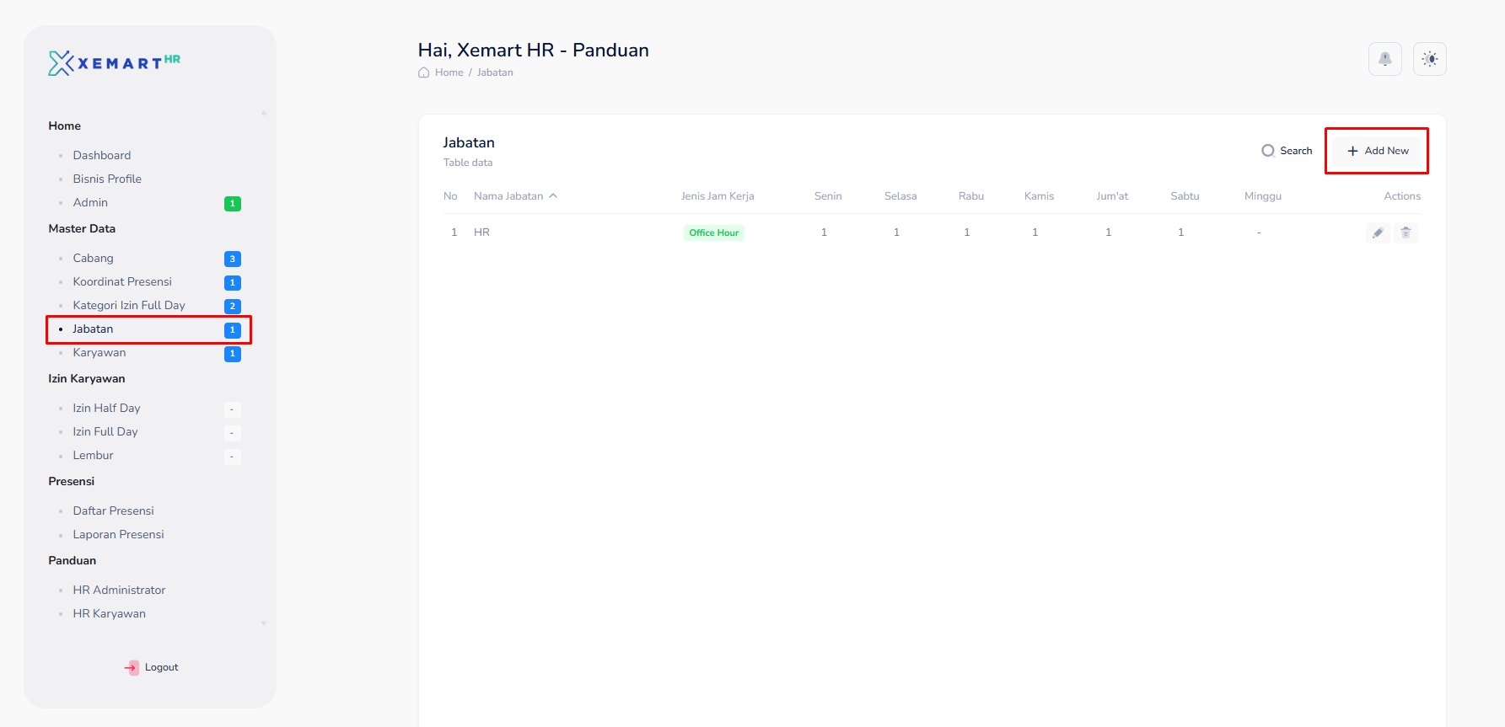This screenshot has height=727, width=1505.
Task: Click the notification bell icon
Action: [x=1384, y=59]
